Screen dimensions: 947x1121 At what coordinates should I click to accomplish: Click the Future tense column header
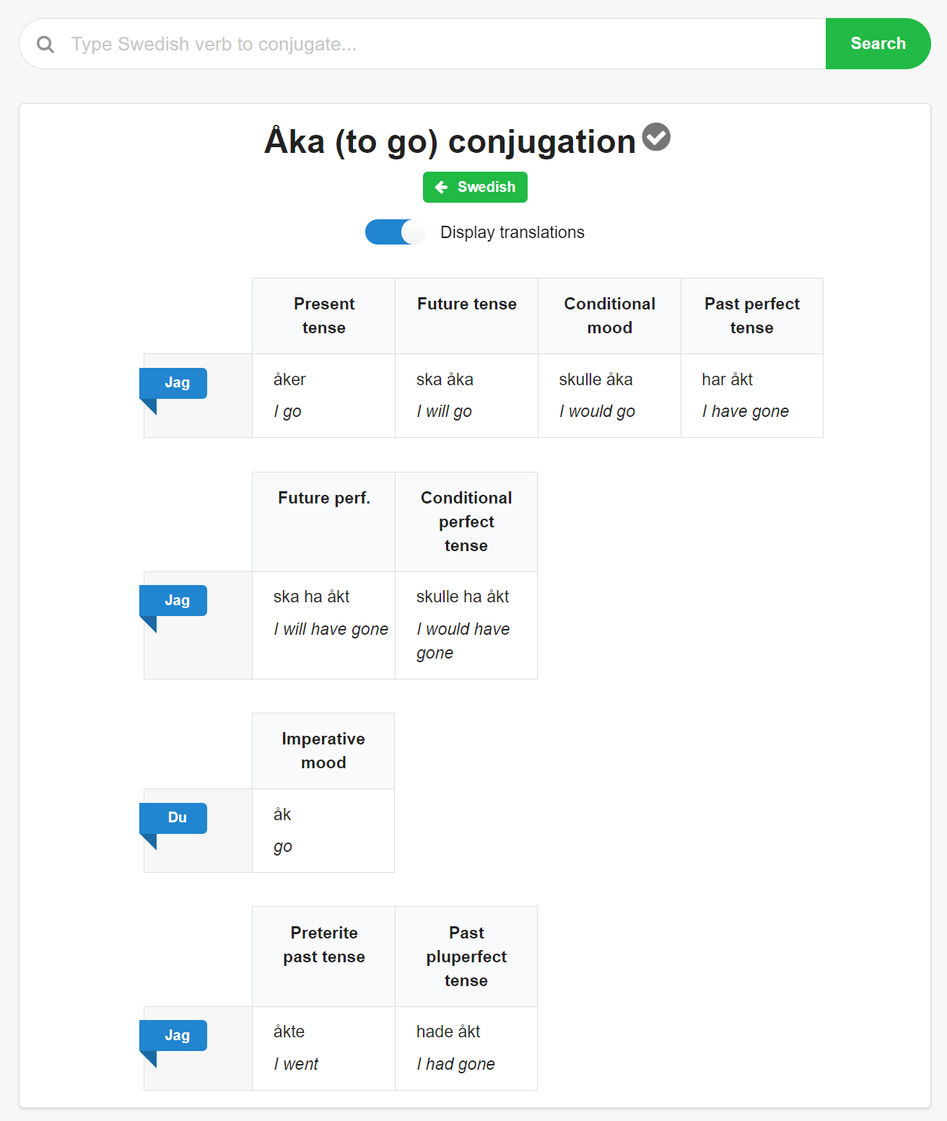[467, 316]
